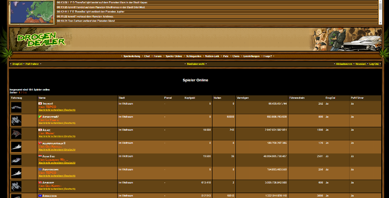Click Nachricht schreiben under La Familia
The height and width of the screenshot is (198, 389).
click(x=57, y=123)
